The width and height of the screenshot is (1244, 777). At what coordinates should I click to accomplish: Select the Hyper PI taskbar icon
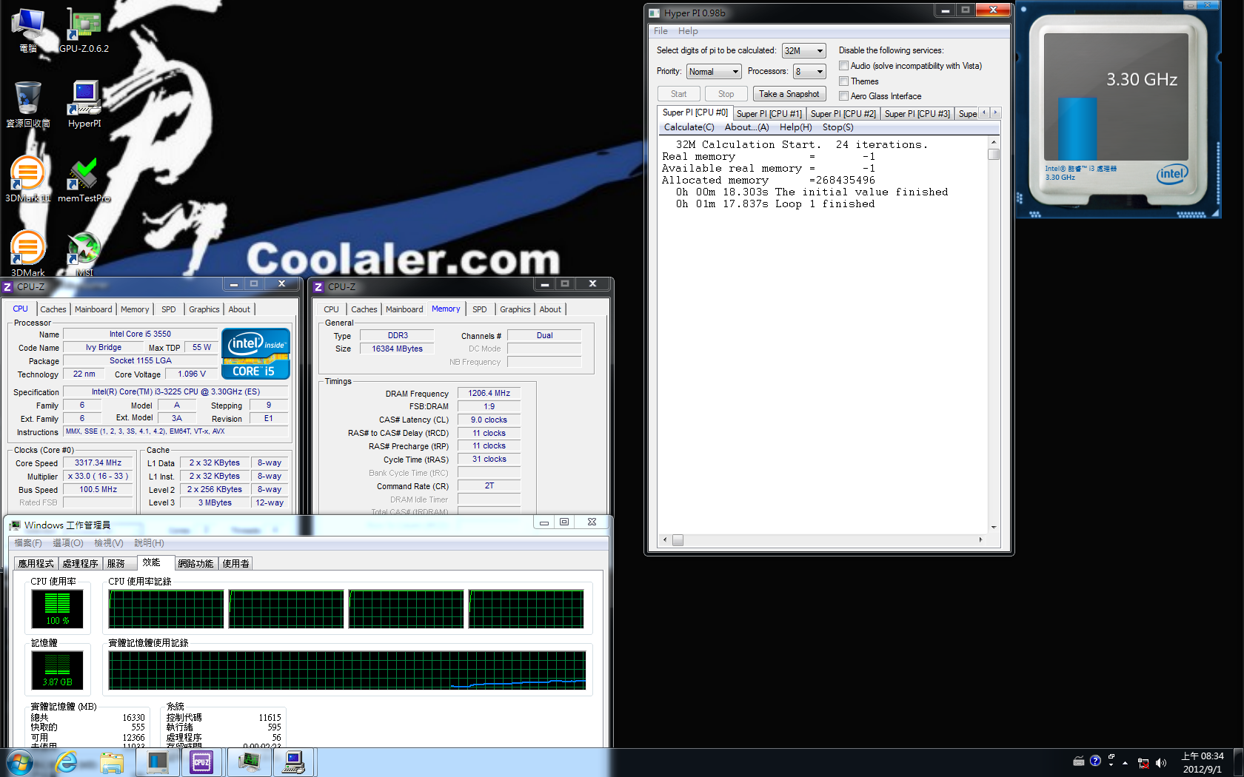[295, 762]
